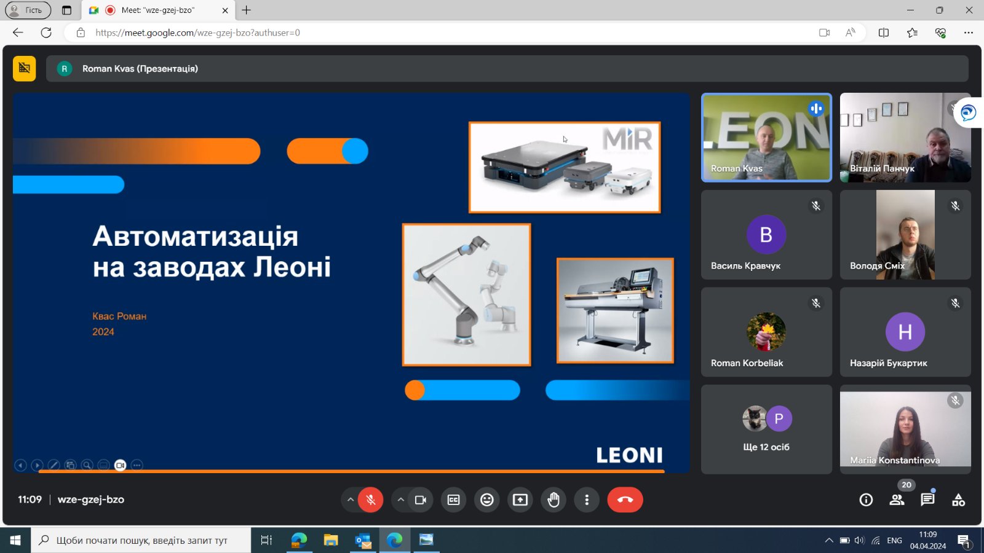984x553 pixels.
Task: Click the present screen icon
Action: tap(520, 500)
